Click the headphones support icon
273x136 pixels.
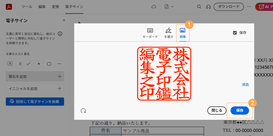click(x=209, y=7)
